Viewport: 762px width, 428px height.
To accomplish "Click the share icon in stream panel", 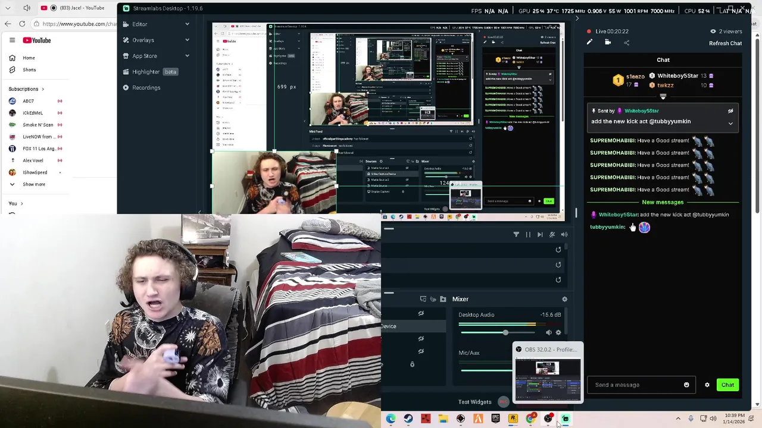I will (x=626, y=42).
